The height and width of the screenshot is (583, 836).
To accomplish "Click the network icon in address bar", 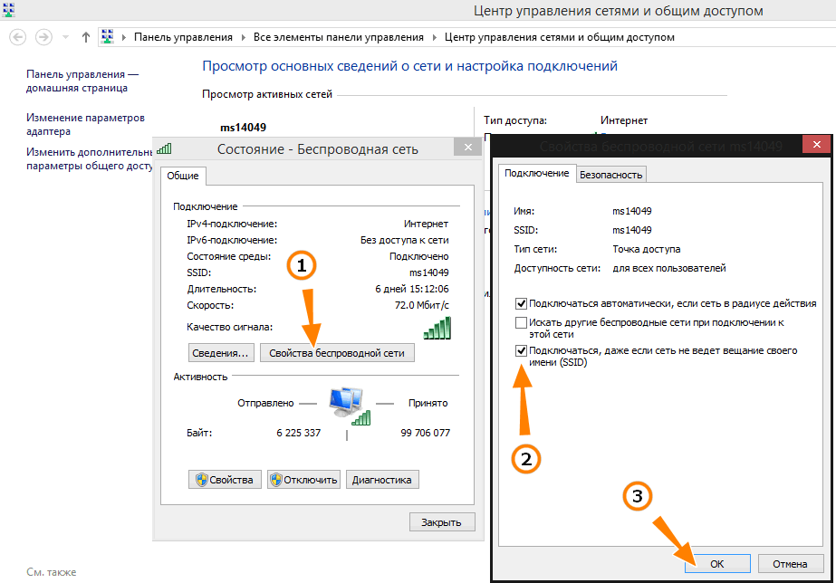I will point(107,37).
